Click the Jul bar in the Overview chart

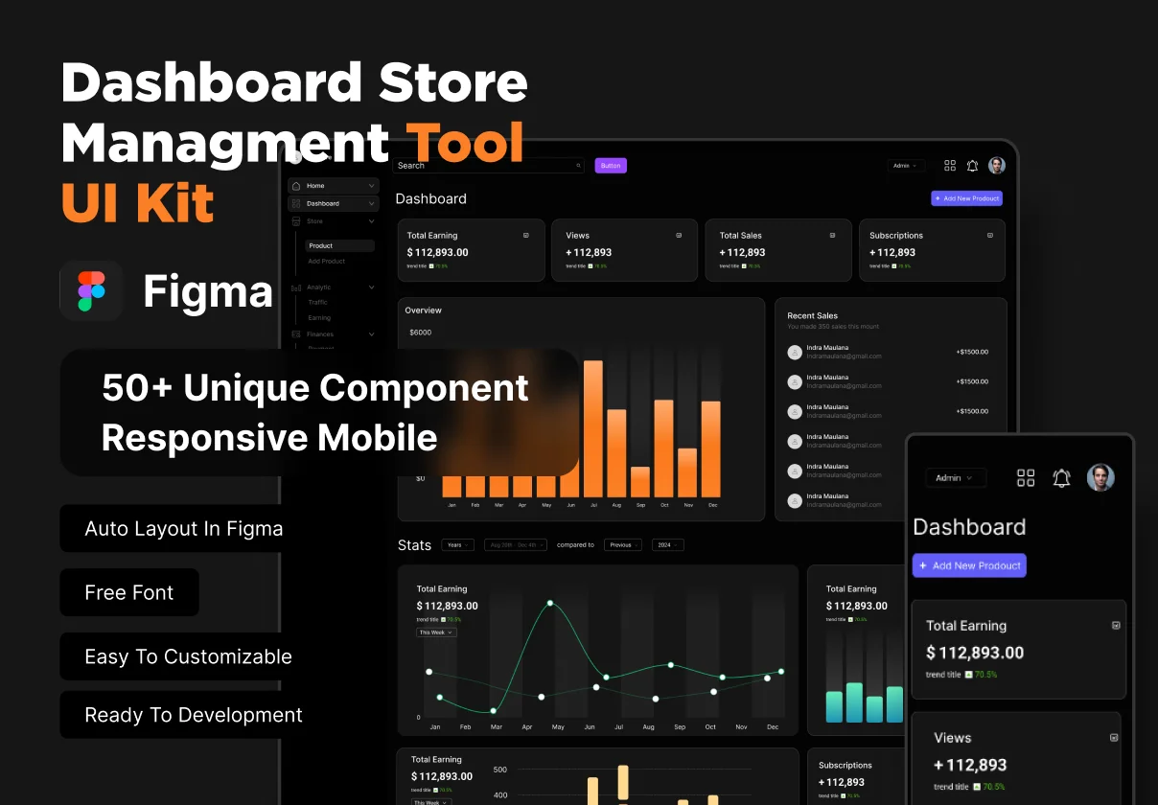pyautogui.click(x=593, y=428)
